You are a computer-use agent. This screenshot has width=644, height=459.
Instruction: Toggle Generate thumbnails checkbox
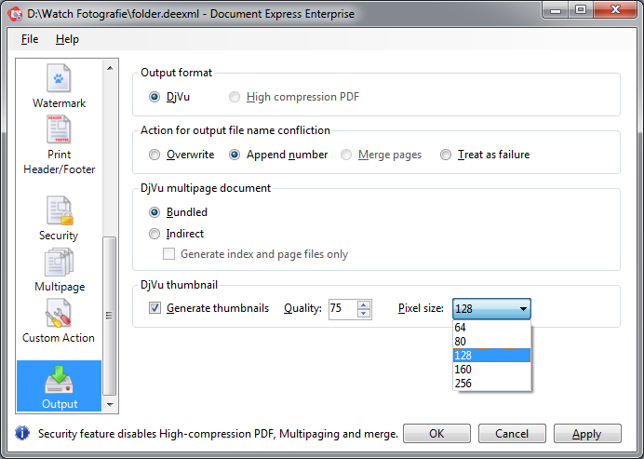pos(154,308)
